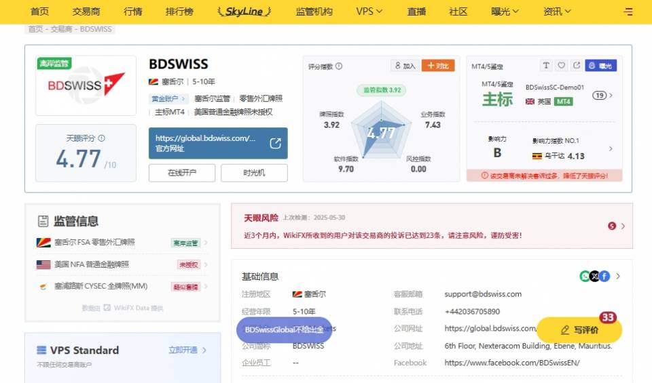Favorite broker with the heart icon
Screen dimensions: 652x383
[x=562, y=66]
